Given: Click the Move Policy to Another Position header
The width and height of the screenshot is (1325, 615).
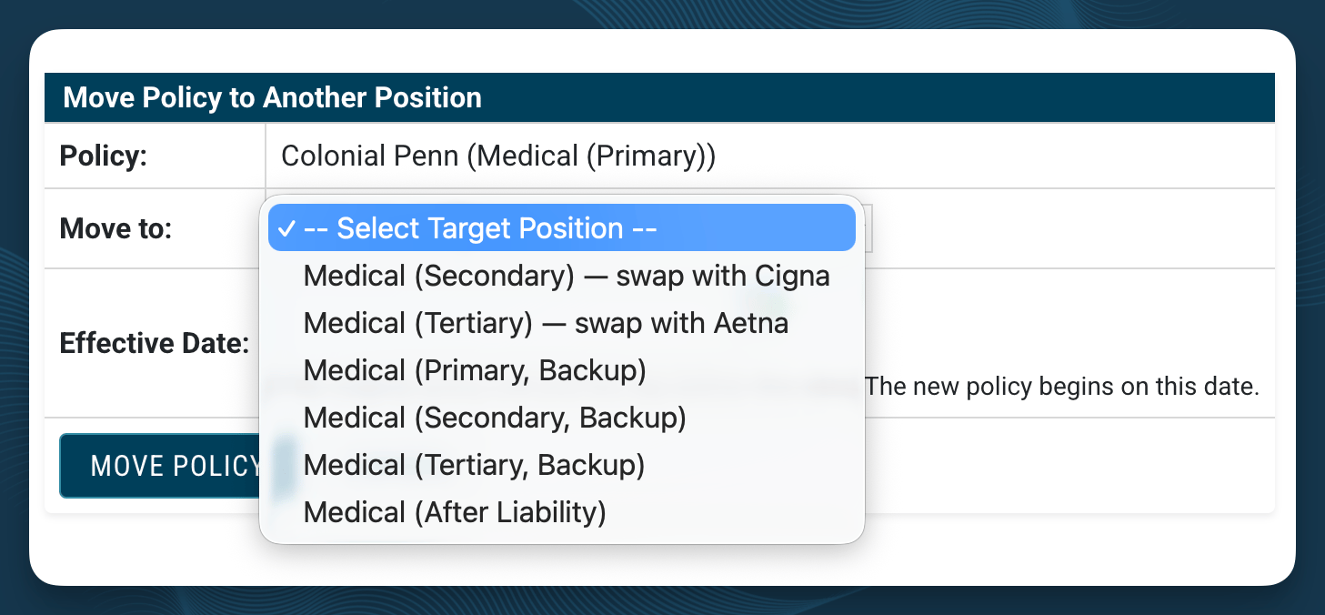Looking at the screenshot, I should 272,97.
